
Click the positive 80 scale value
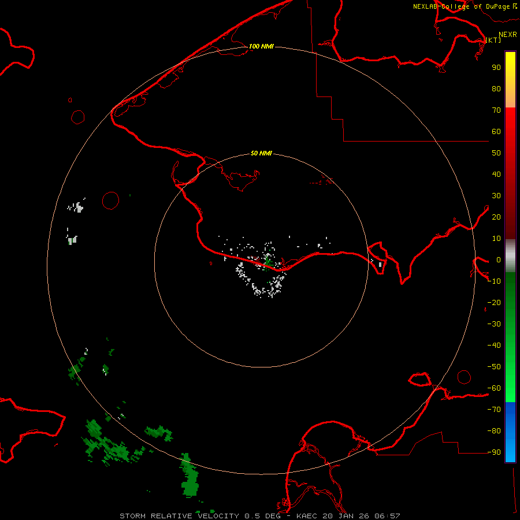[x=496, y=88]
